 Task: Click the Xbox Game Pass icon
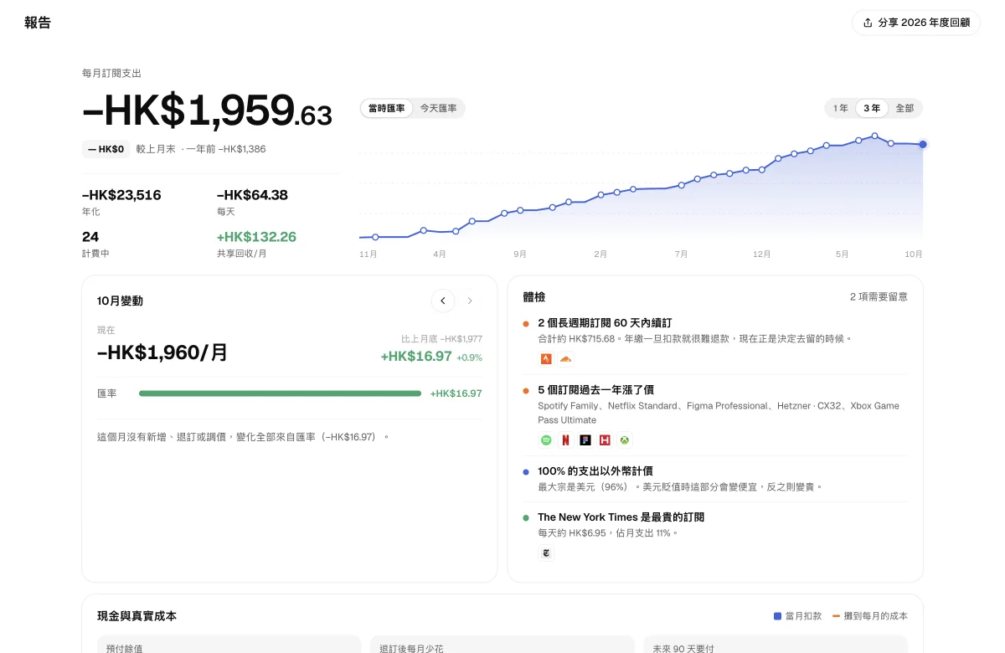click(625, 440)
